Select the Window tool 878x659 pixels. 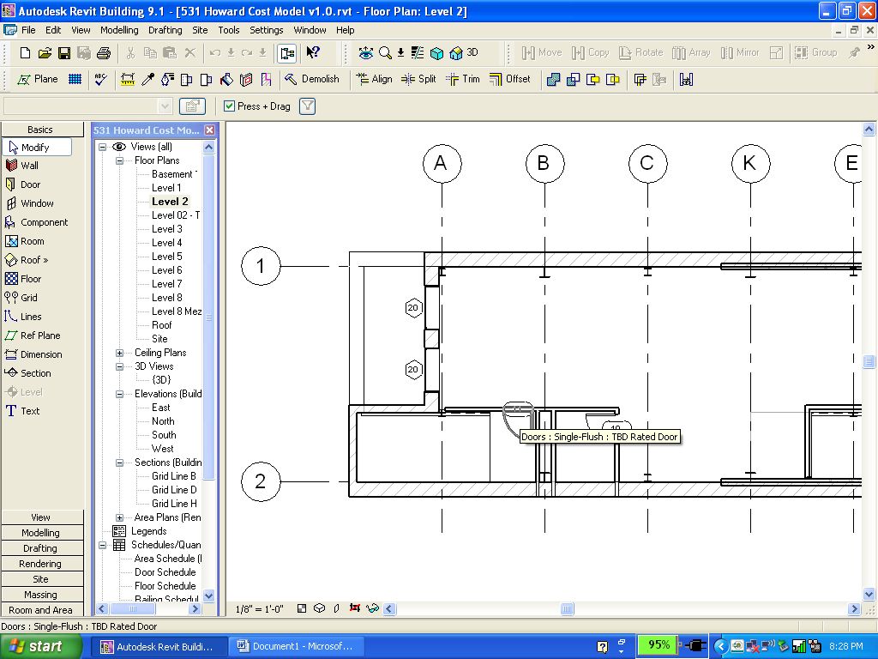[x=30, y=203]
